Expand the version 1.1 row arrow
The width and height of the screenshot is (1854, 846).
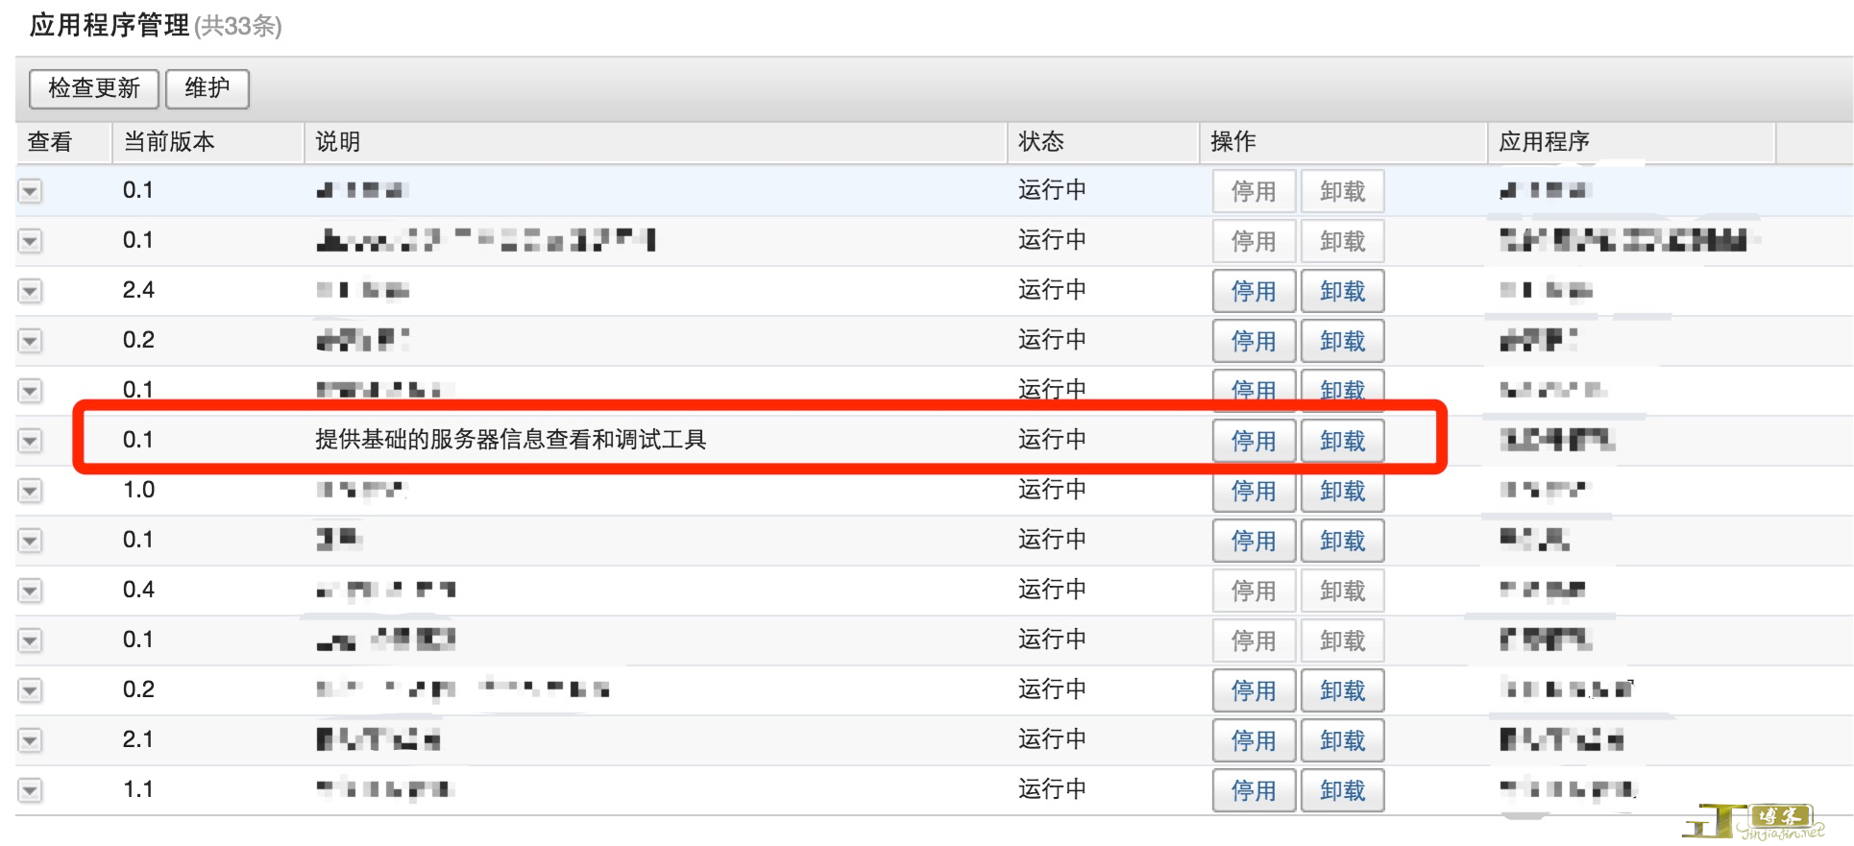click(x=31, y=790)
